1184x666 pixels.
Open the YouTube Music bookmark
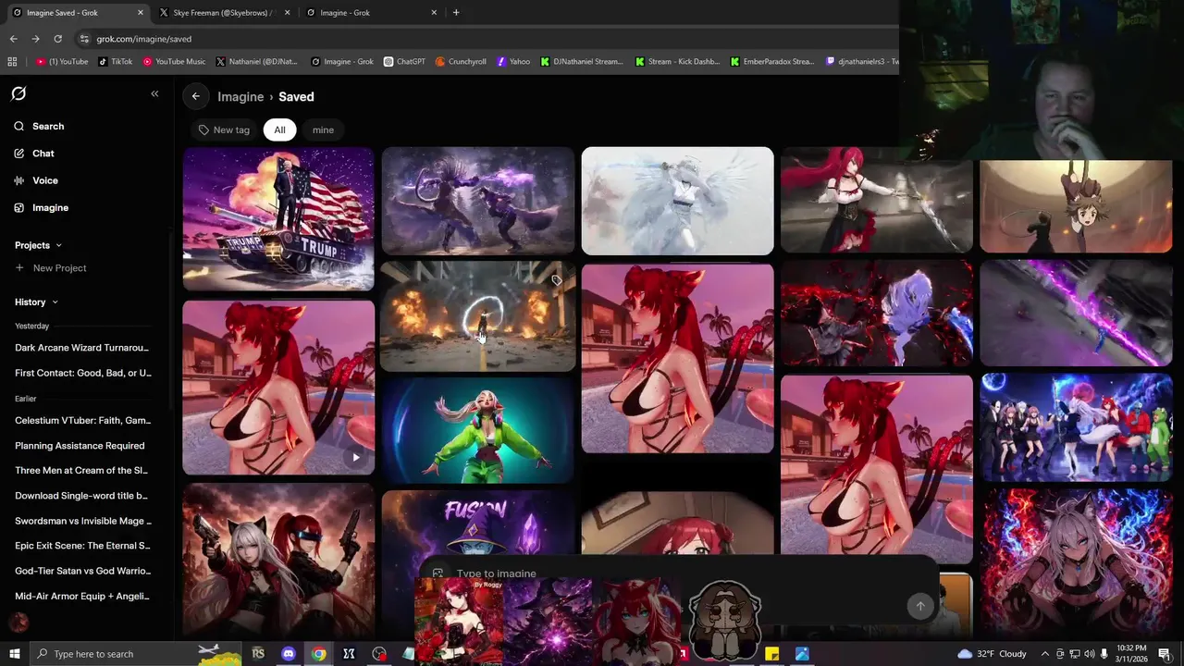tap(174, 62)
